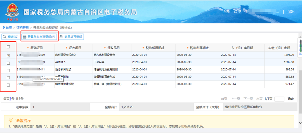Click the location pin icon beside 首页
This screenshot has width=302, height=133.
(4, 28)
